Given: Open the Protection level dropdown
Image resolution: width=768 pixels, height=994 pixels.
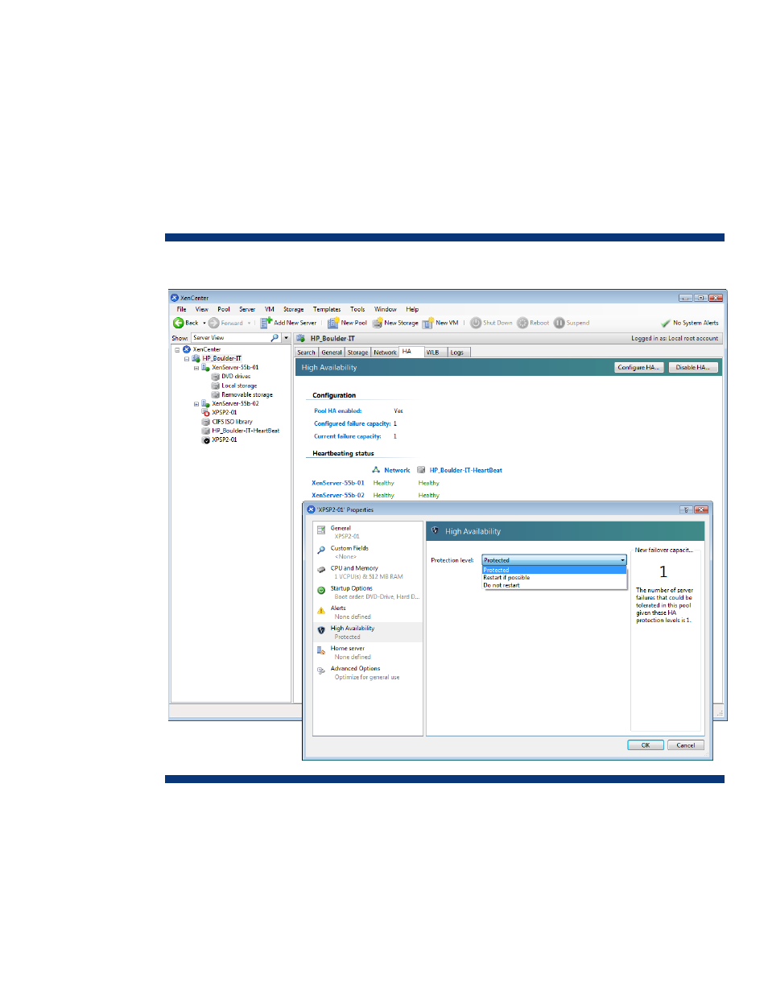Looking at the screenshot, I should tap(554, 560).
